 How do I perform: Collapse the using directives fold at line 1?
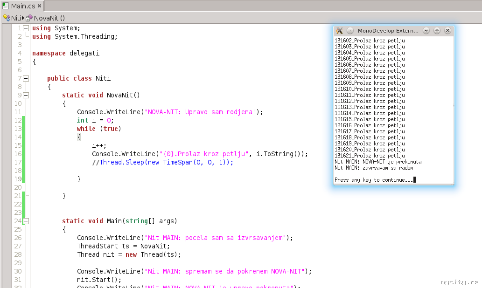click(26, 28)
